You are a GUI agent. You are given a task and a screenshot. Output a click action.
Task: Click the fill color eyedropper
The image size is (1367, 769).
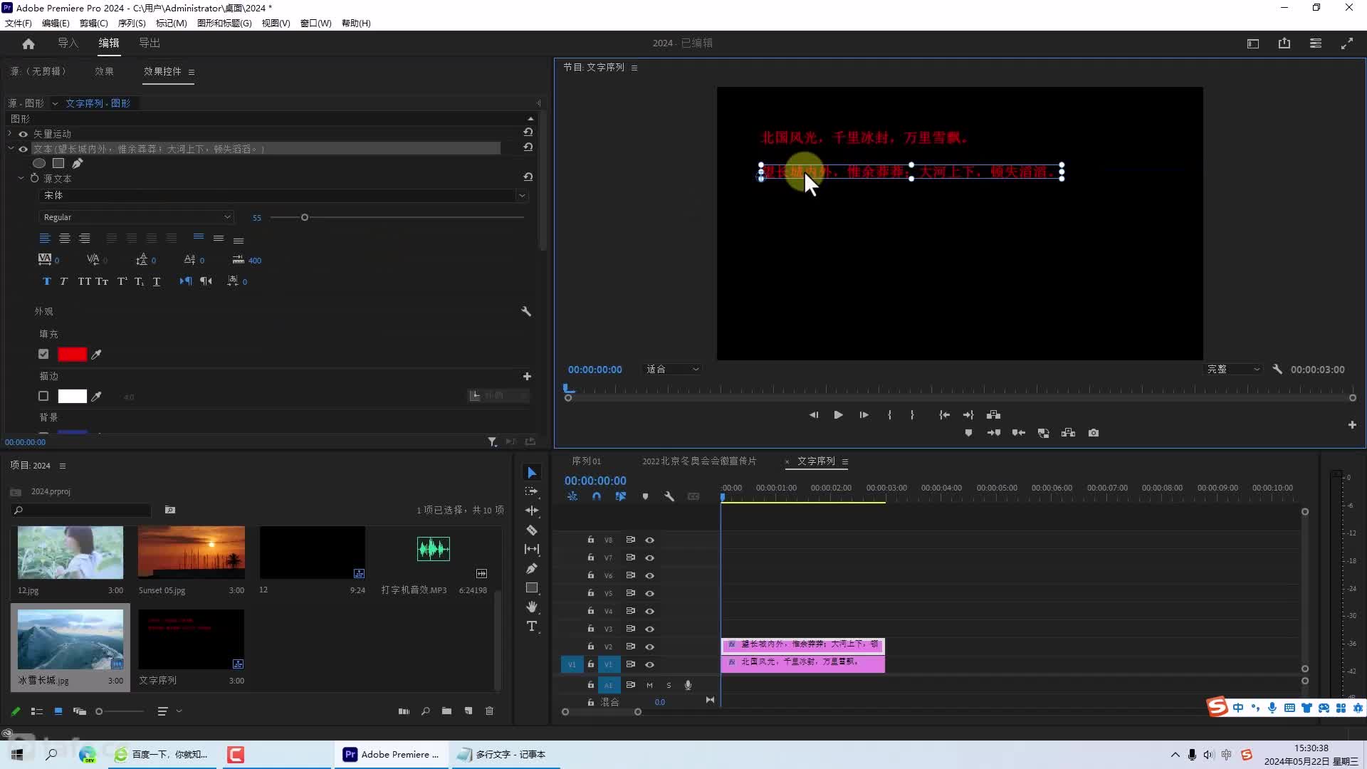[97, 355]
